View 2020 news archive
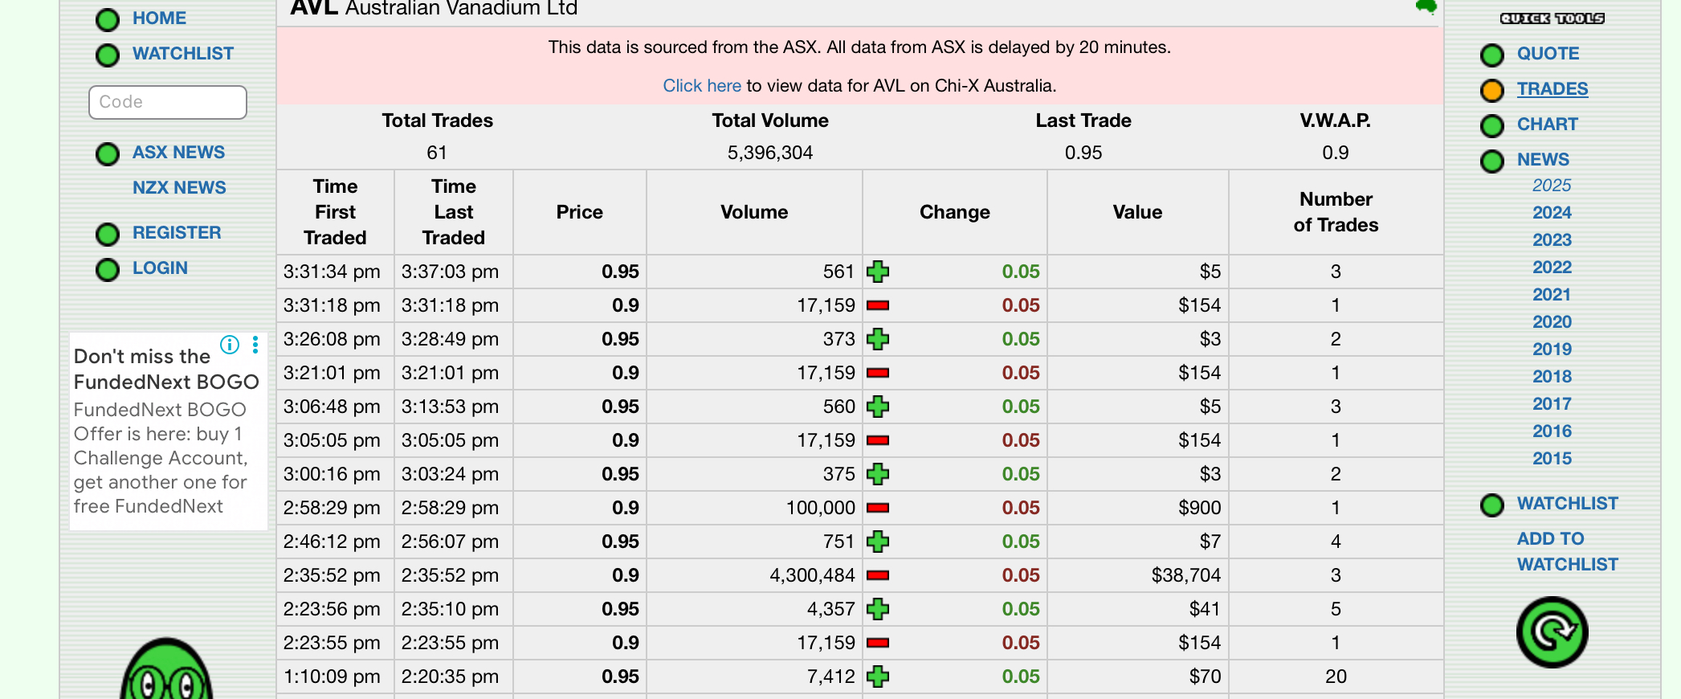Viewport: 1681px width, 699px height. click(1552, 321)
